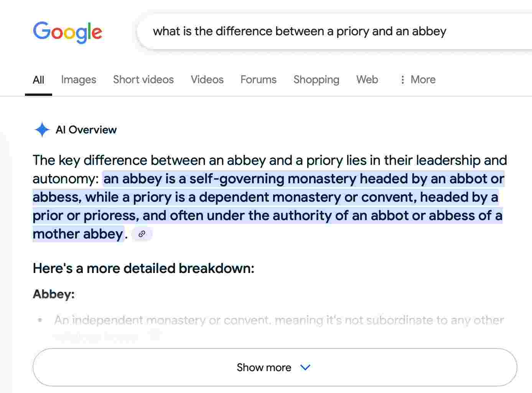The image size is (532, 393).
Task: Open the Short videos tab
Action: tap(143, 80)
